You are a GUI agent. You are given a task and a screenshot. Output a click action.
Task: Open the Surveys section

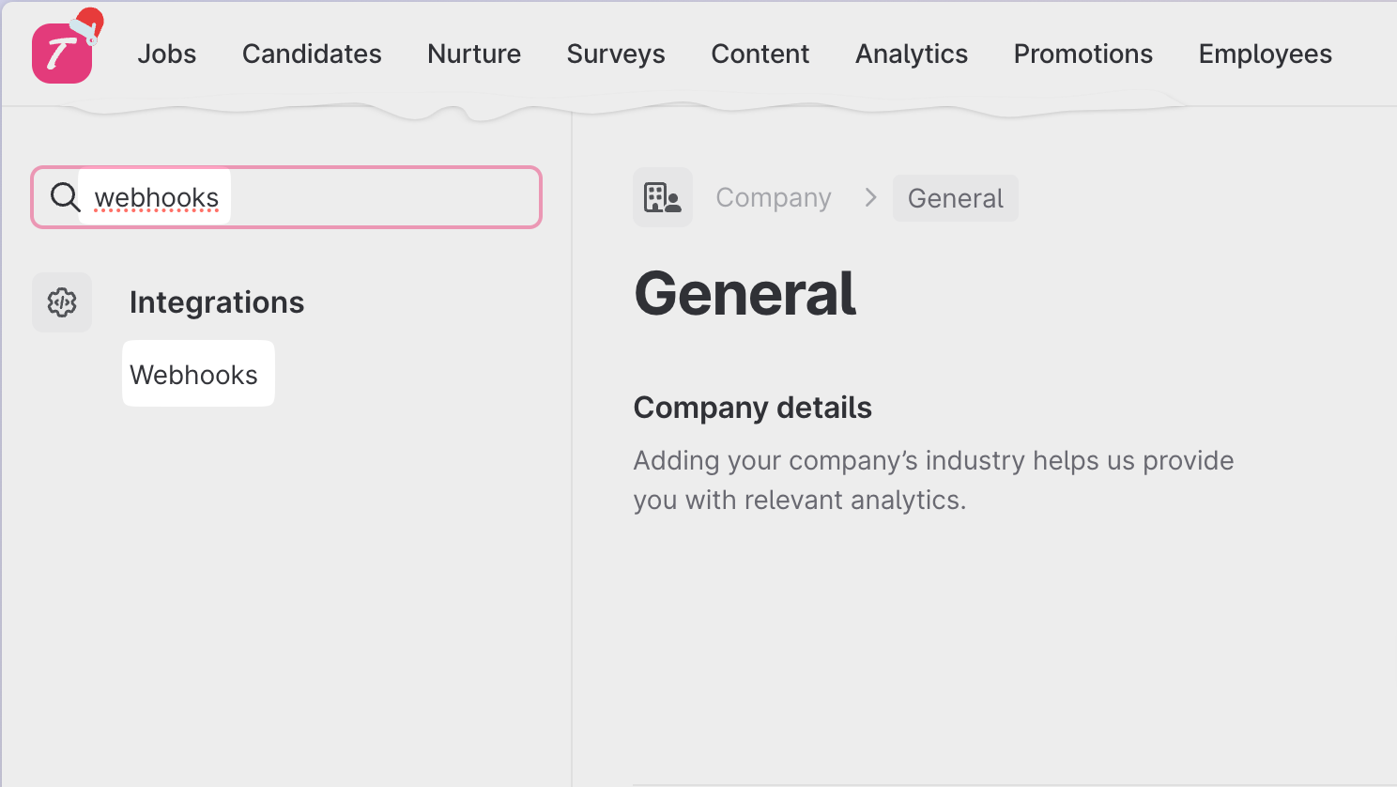click(x=616, y=54)
